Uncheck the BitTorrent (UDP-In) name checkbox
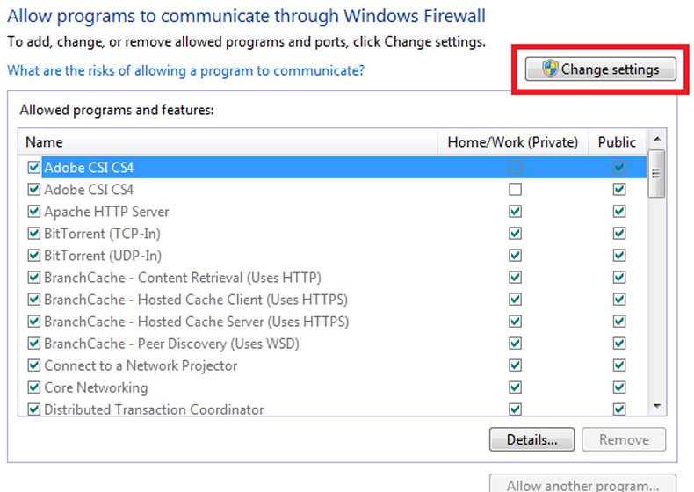Screen dimensions: 694x492 (x=34, y=256)
